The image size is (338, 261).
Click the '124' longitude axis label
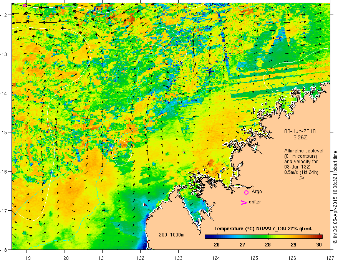(x=216, y=258)
